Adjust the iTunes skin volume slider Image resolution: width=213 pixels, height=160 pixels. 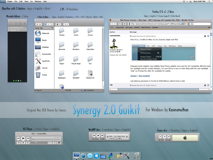tap(164, 140)
